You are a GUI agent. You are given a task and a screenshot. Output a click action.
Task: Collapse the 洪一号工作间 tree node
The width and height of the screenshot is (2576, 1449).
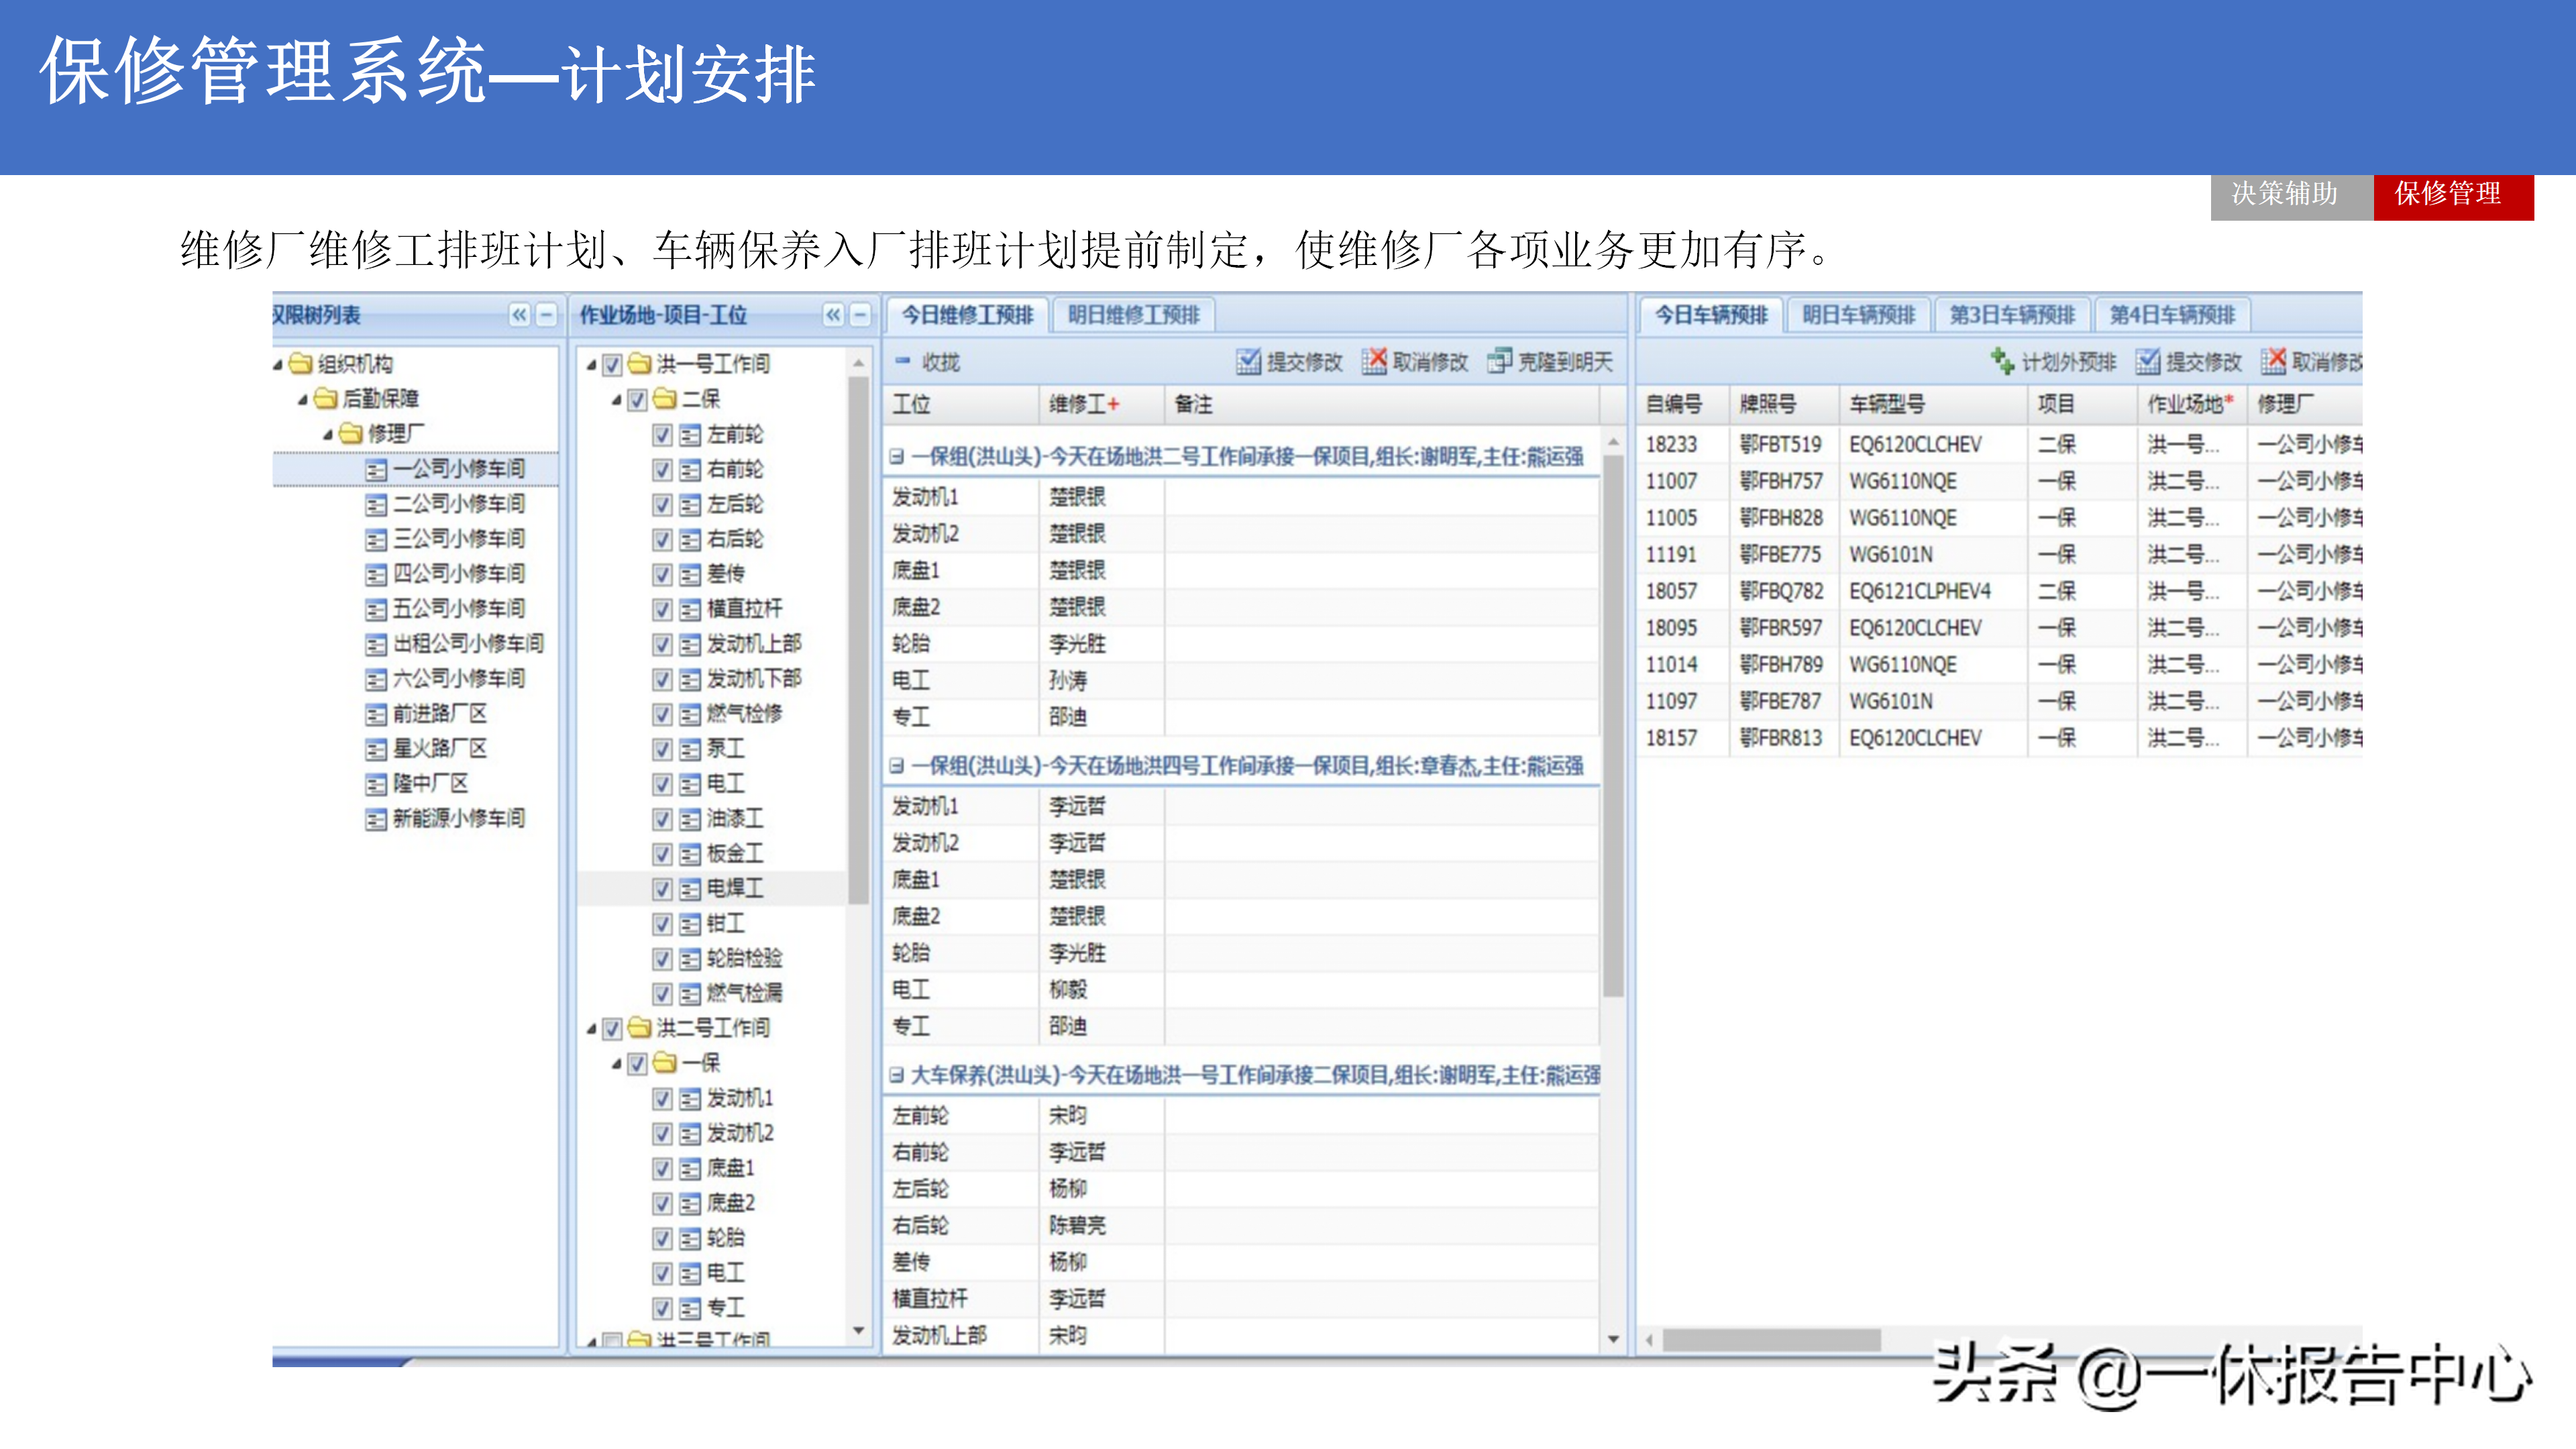click(591, 365)
